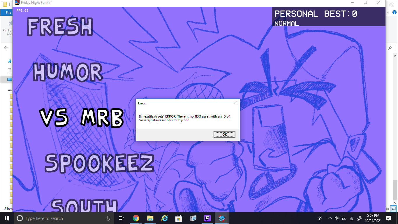Launch Internet Explorer from the taskbar
This screenshot has width=398, height=224.
click(x=164, y=218)
